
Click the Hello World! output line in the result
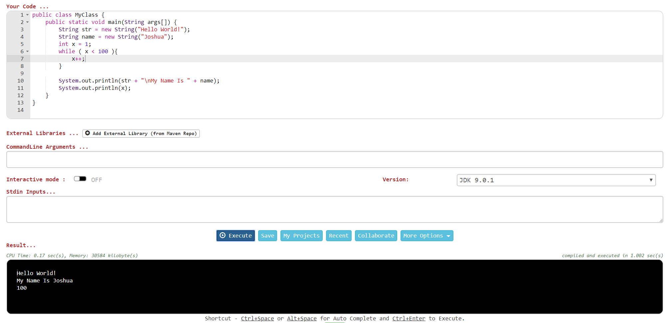tap(36, 273)
